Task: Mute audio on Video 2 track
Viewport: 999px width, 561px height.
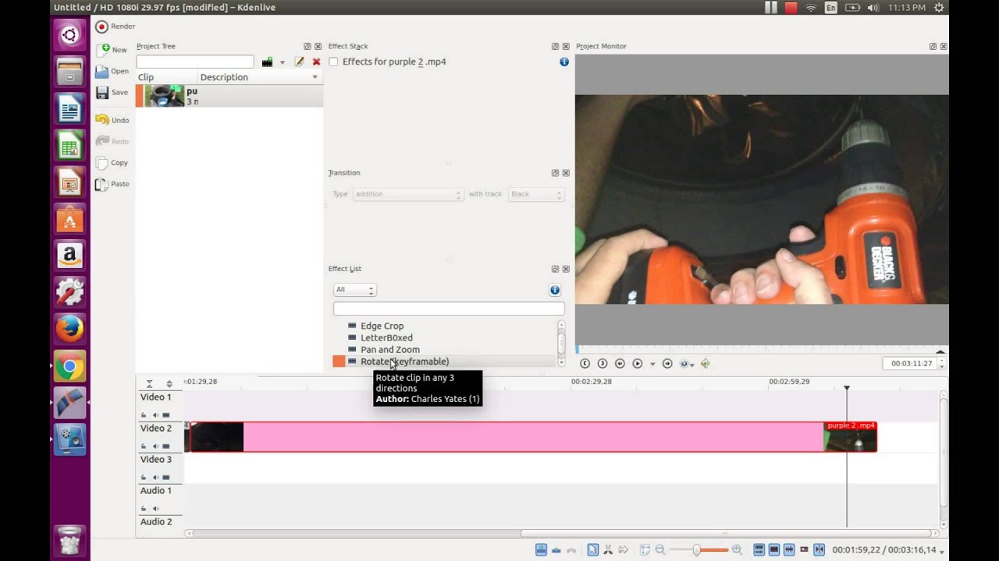Action: (155, 446)
